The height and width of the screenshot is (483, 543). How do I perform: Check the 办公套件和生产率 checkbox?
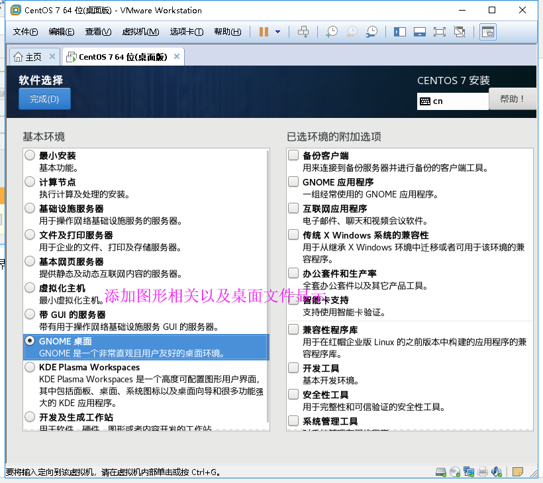tap(293, 273)
